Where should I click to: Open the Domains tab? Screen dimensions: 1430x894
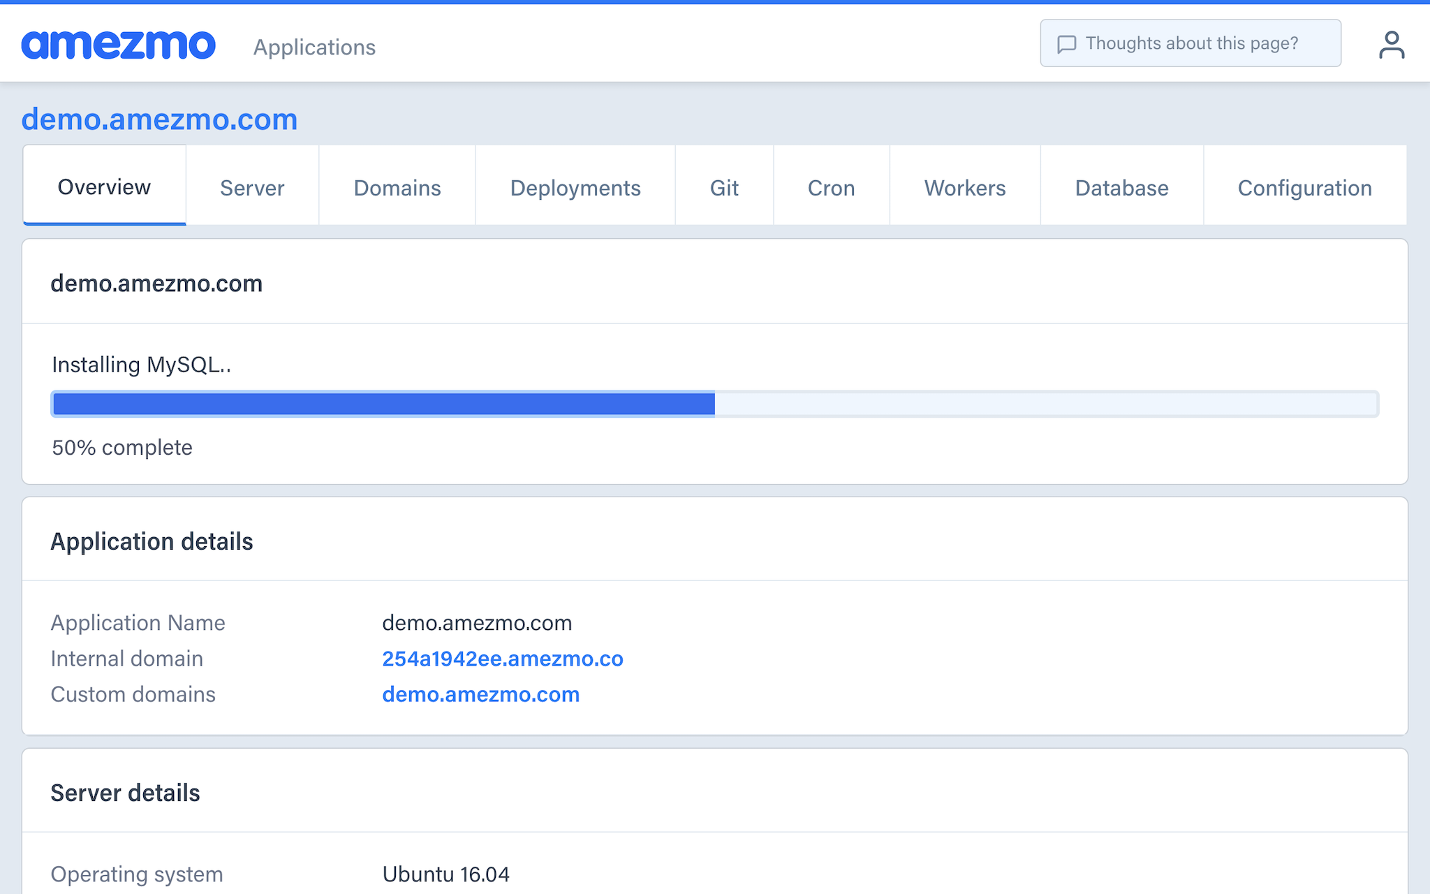coord(397,187)
